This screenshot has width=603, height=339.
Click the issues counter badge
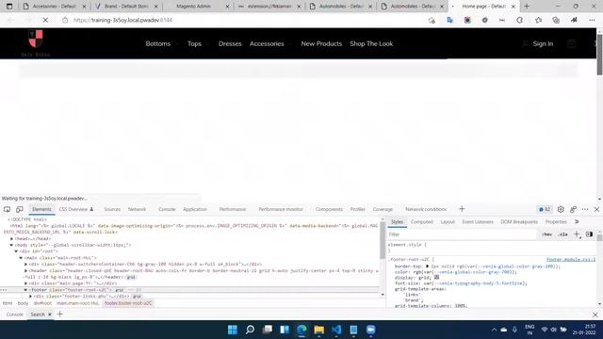(545, 209)
